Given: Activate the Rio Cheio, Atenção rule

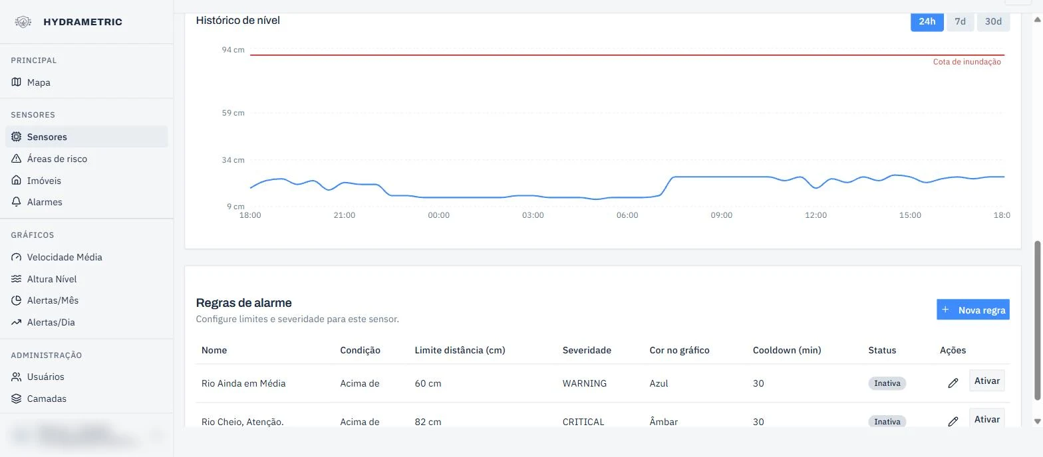Looking at the screenshot, I should tap(987, 419).
